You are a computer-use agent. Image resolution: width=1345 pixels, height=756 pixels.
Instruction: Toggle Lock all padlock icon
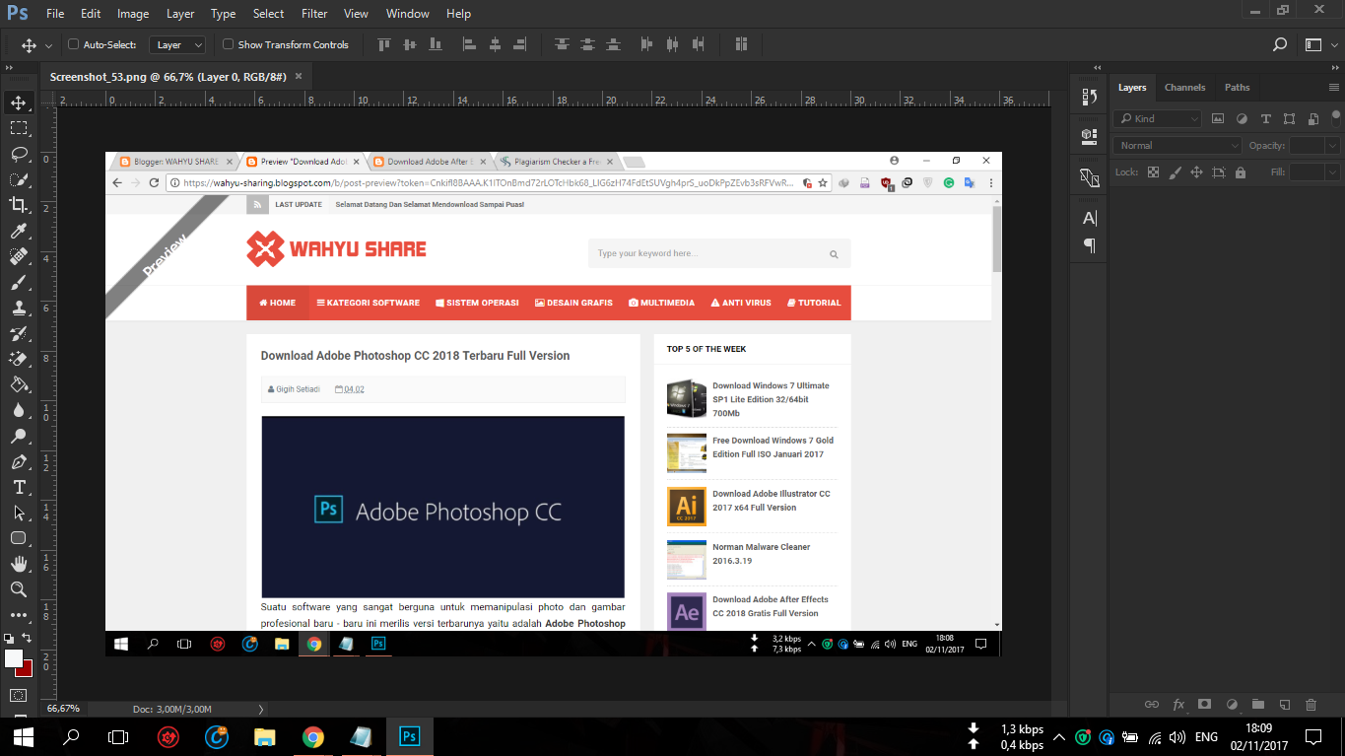pos(1240,172)
